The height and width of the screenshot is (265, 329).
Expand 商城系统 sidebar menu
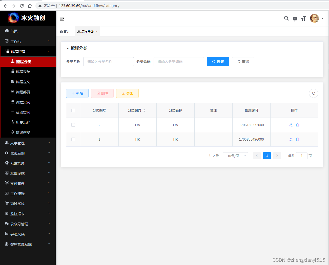pos(28,204)
